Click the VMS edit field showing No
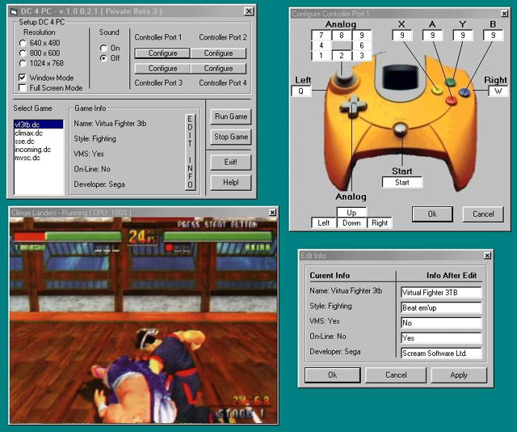The width and height of the screenshot is (517, 432). click(x=441, y=323)
